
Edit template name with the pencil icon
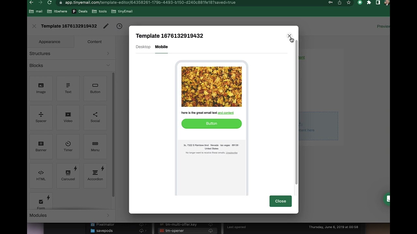coord(106,26)
